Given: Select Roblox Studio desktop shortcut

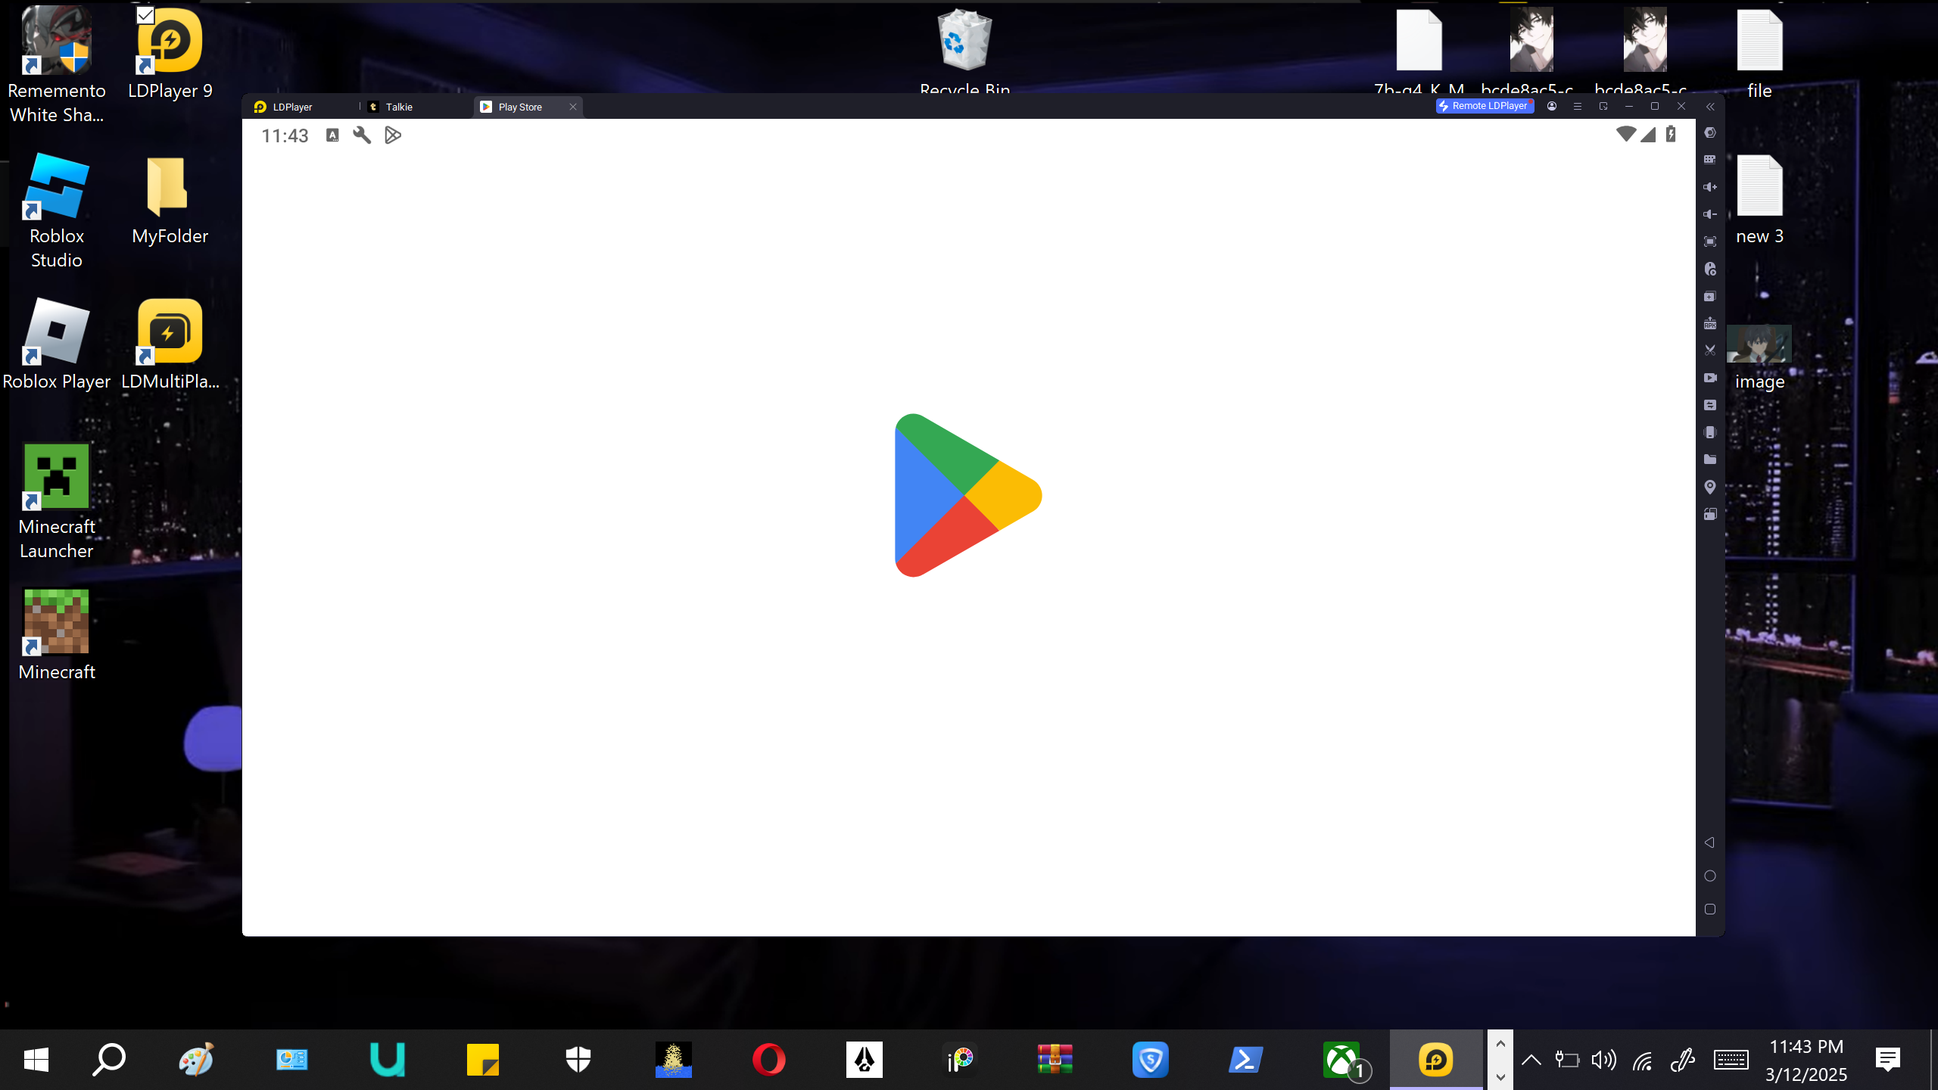Looking at the screenshot, I should pyautogui.click(x=57, y=210).
